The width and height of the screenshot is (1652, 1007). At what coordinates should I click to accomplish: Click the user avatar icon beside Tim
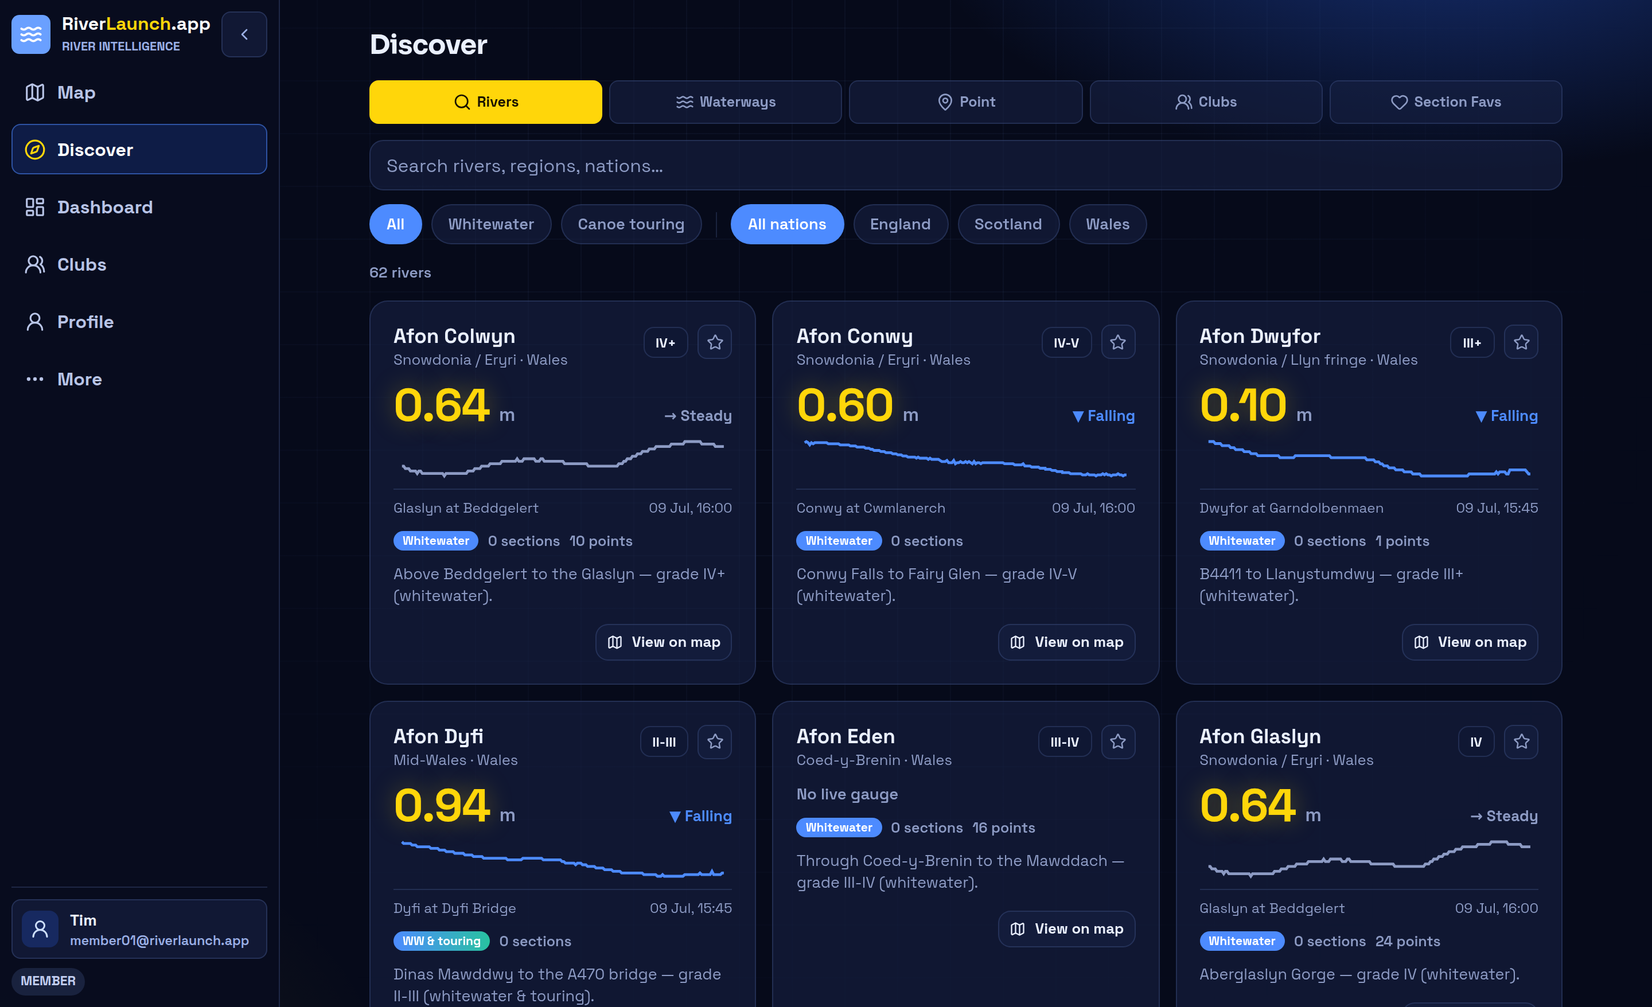point(40,929)
